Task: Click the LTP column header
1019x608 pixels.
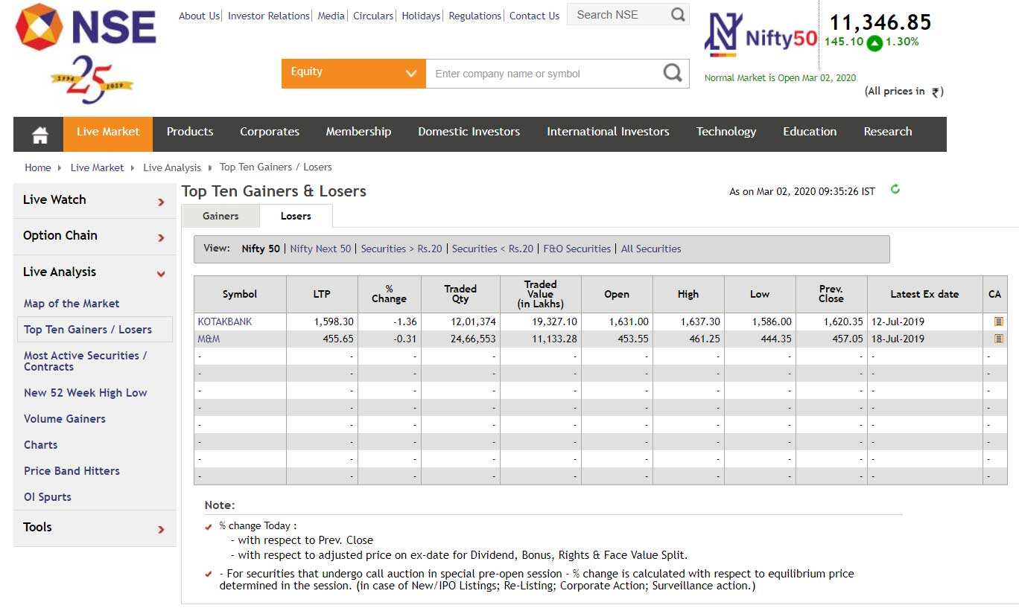Action: tap(322, 294)
